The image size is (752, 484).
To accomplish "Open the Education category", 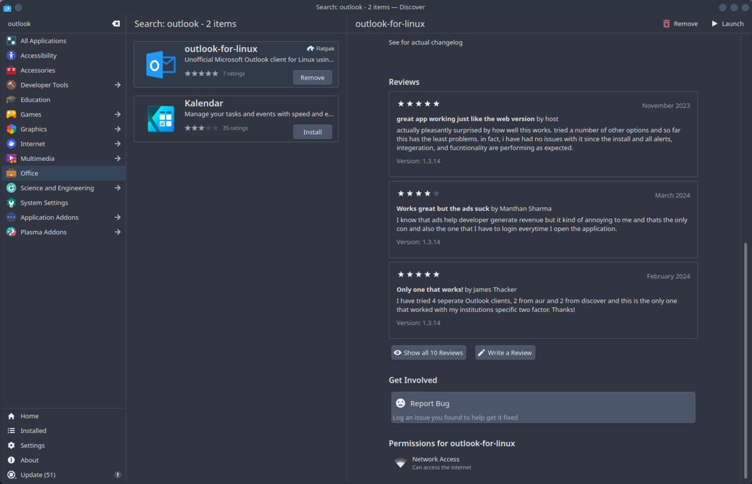I will [x=63, y=99].
